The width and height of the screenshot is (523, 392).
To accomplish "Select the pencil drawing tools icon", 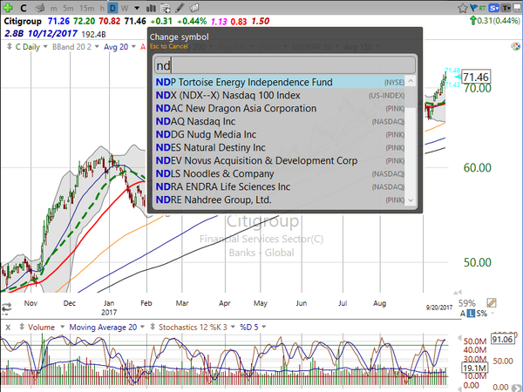I will pos(180,8).
